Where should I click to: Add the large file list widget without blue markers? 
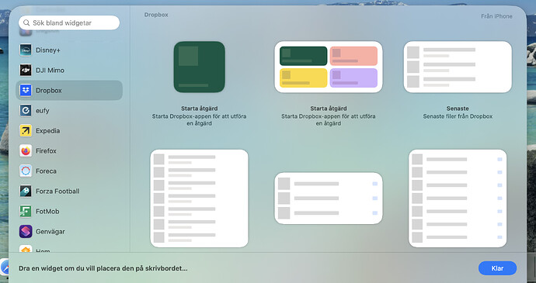coord(200,198)
